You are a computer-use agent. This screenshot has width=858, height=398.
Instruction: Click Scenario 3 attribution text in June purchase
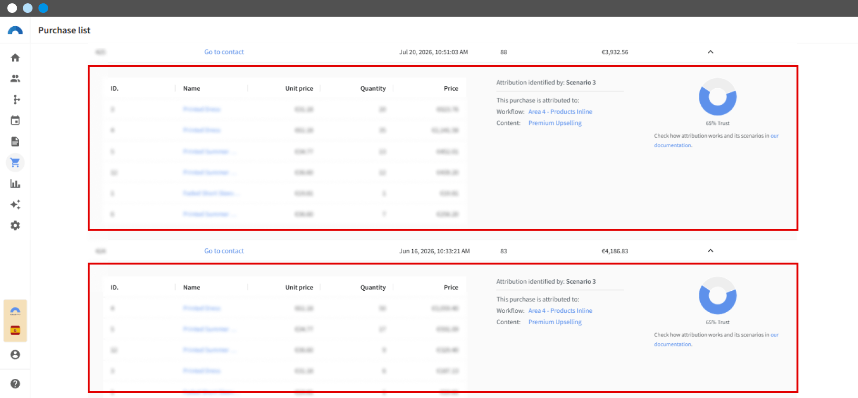pos(581,281)
